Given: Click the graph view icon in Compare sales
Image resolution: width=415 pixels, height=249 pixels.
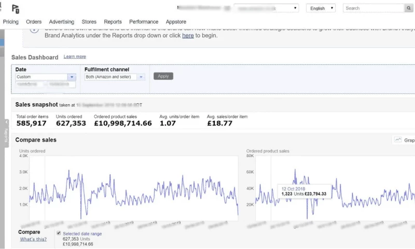Looking at the screenshot, I should pos(398,140).
